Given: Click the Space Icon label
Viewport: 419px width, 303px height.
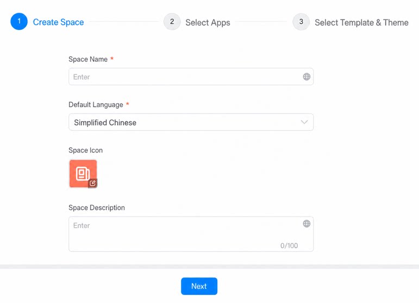Looking at the screenshot, I should coord(85,150).
